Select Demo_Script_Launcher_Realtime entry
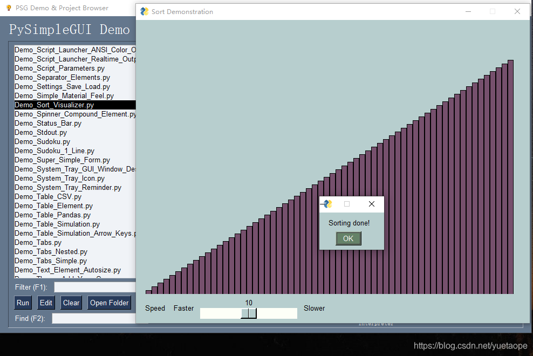The width and height of the screenshot is (533, 356). (x=75, y=59)
